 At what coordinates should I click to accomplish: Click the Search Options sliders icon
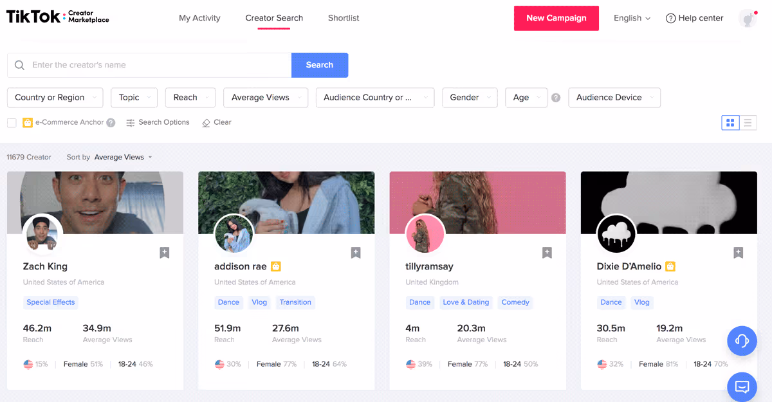click(x=131, y=122)
